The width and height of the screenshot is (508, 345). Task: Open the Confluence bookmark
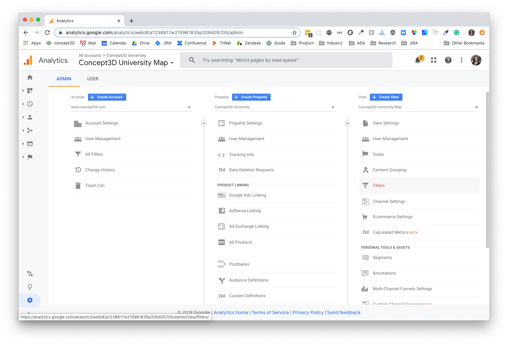(192, 43)
